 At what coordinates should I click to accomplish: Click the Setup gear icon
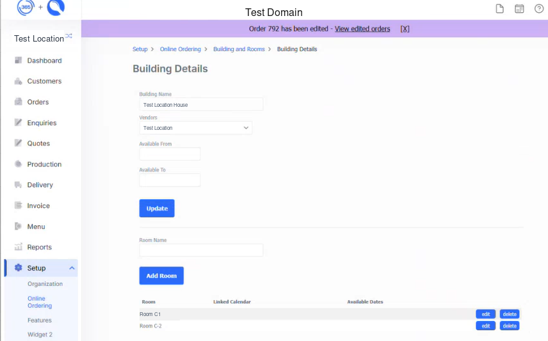click(x=18, y=267)
